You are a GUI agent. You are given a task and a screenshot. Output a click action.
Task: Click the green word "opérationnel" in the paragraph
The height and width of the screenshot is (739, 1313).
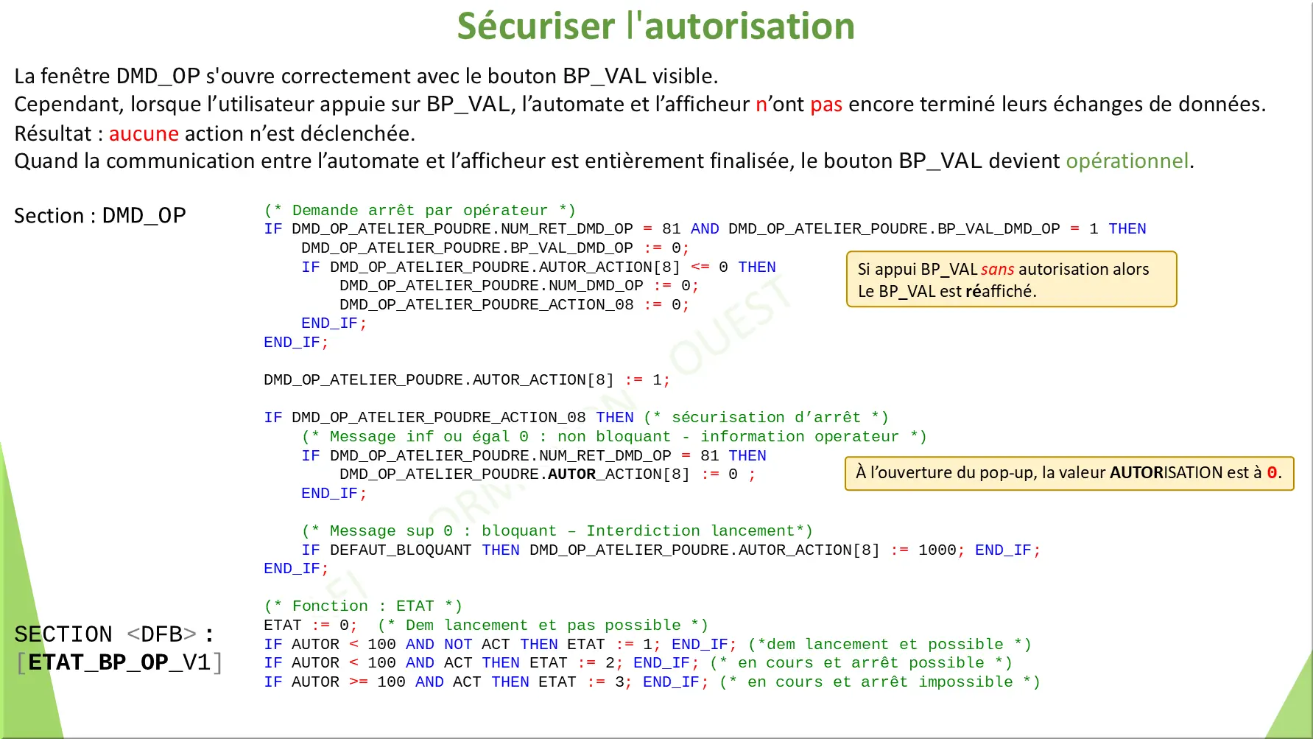click(1127, 161)
